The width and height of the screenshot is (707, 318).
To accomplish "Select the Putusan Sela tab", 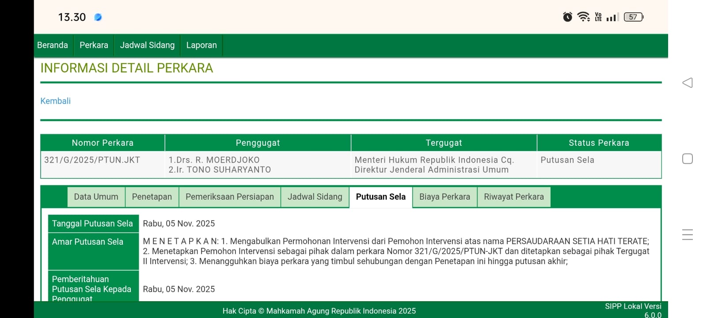I will click(x=380, y=197).
